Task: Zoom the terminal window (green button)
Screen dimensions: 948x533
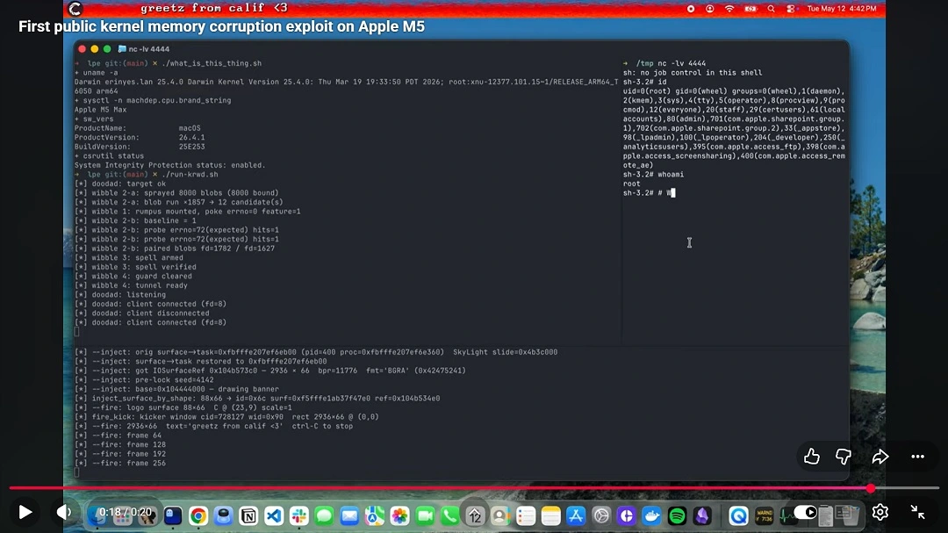Action: [x=107, y=49]
